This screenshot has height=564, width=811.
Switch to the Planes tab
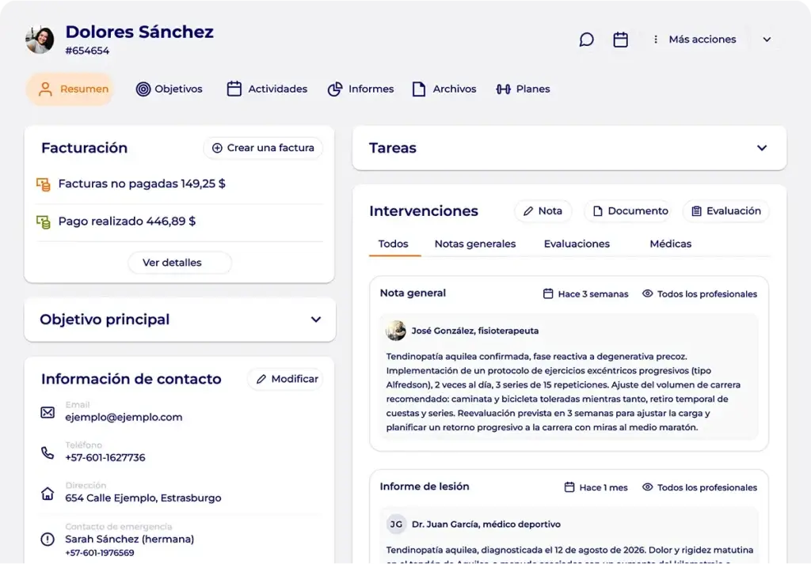pyautogui.click(x=523, y=89)
